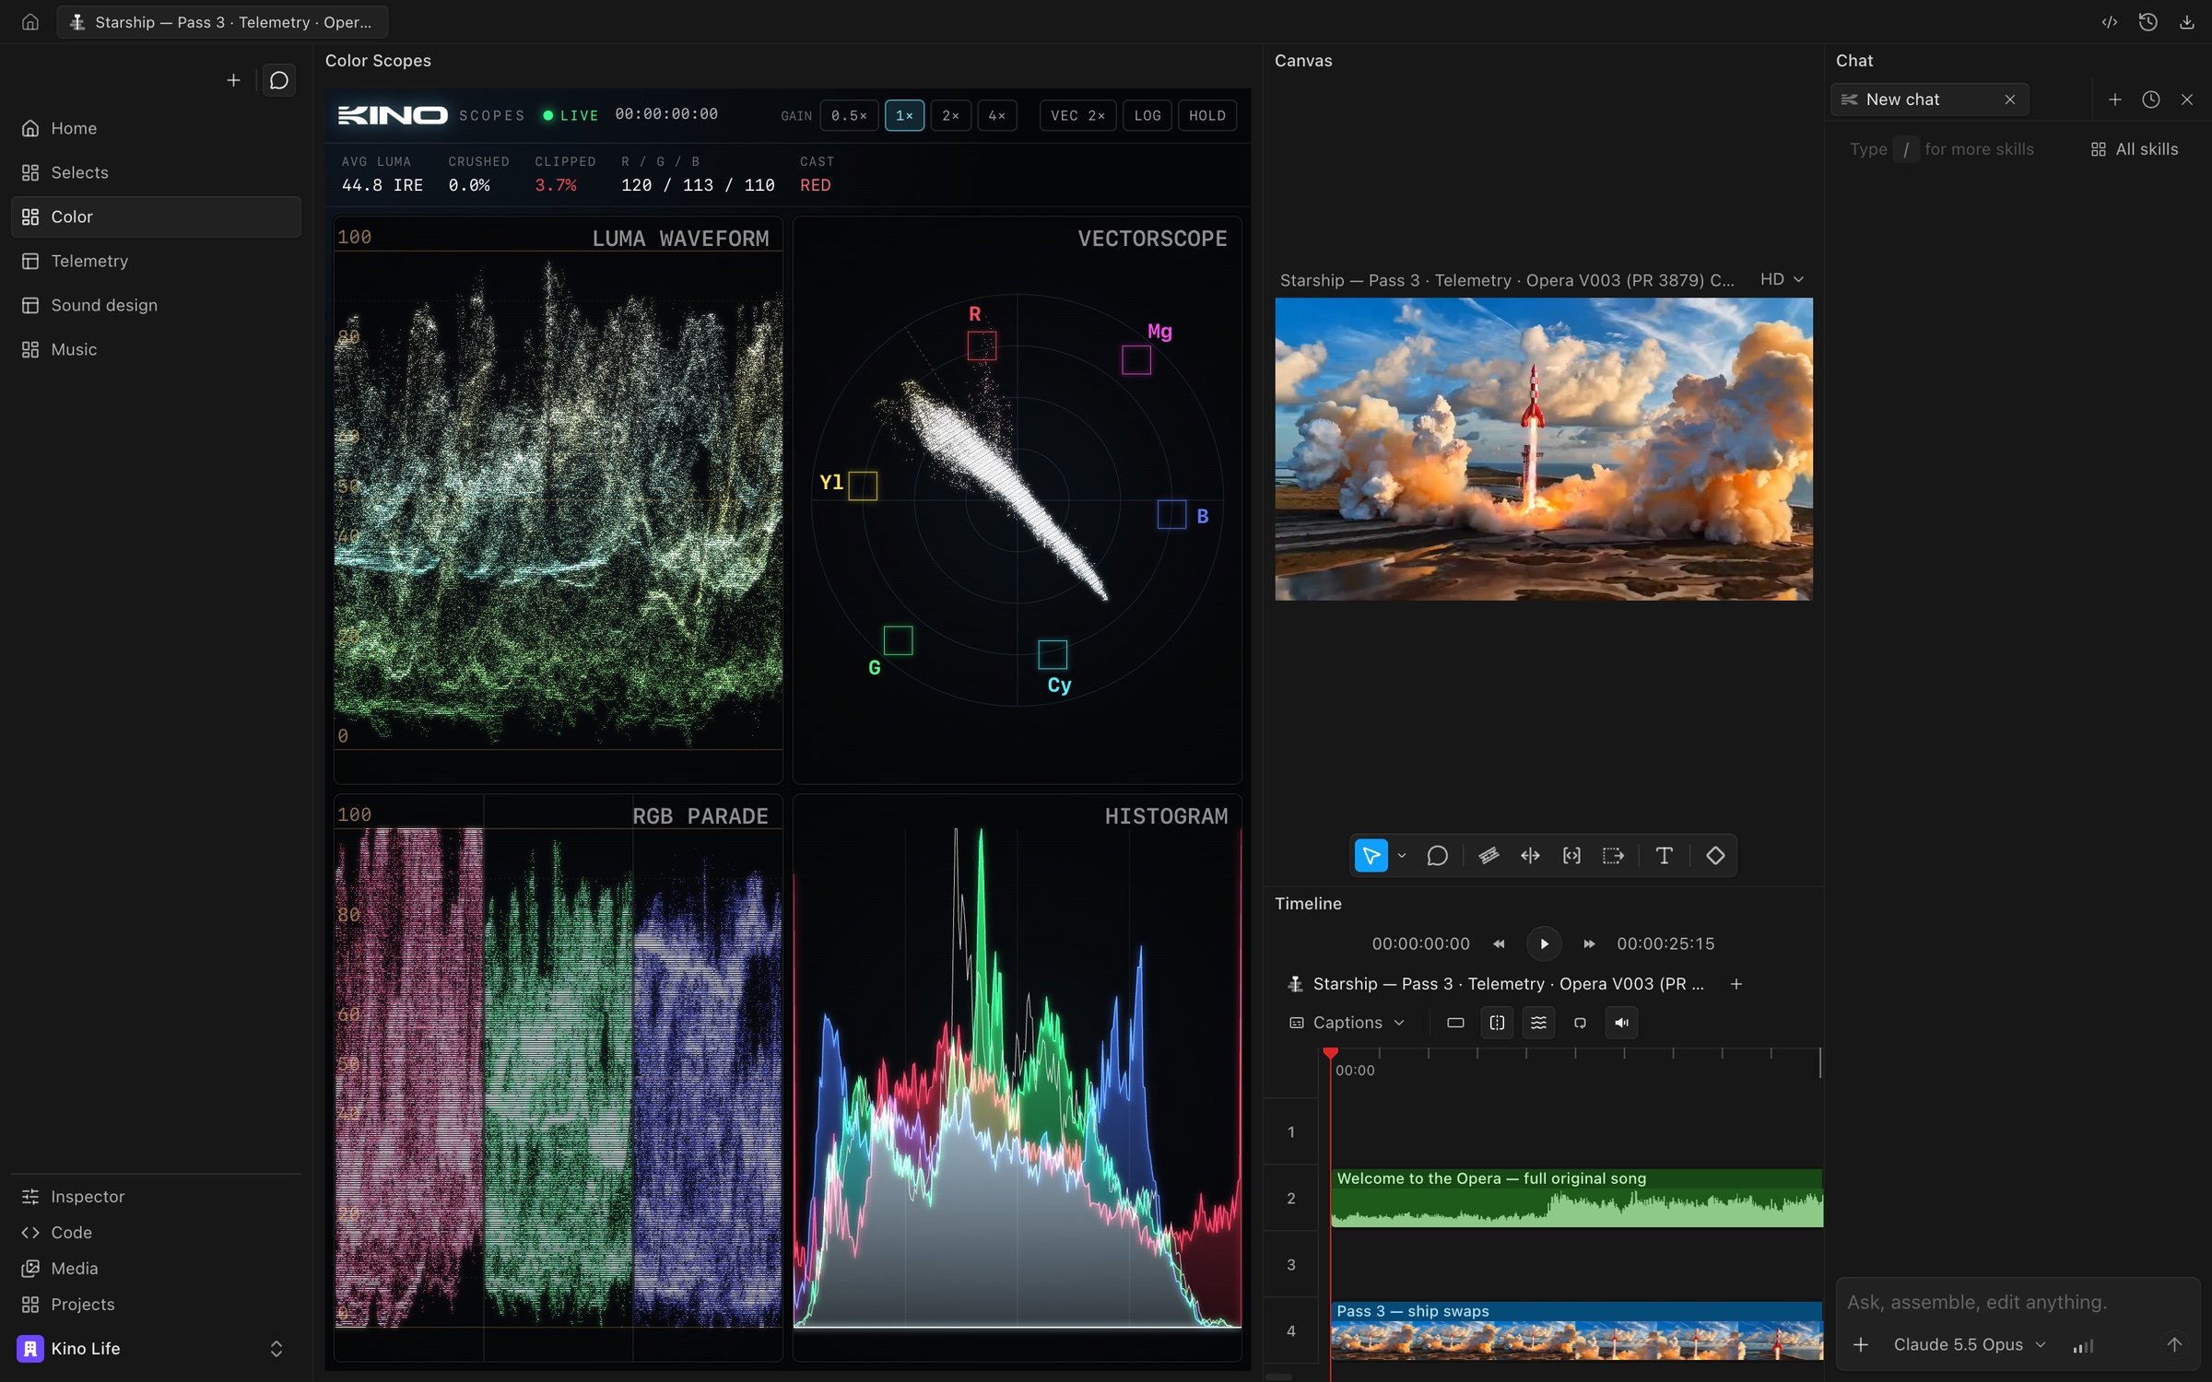The width and height of the screenshot is (2212, 1382).
Task: Open the HD resolution dropdown
Action: pyautogui.click(x=1781, y=279)
